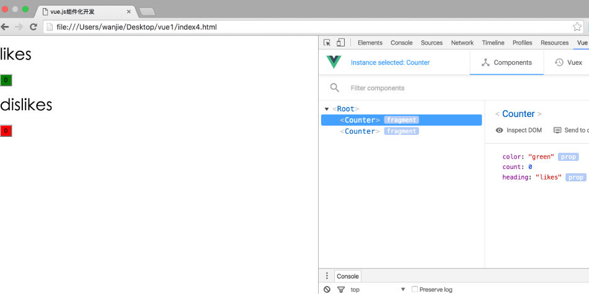
Task: Toggle the device mode toolbar icon
Action: pyautogui.click(x=340, y=43)
